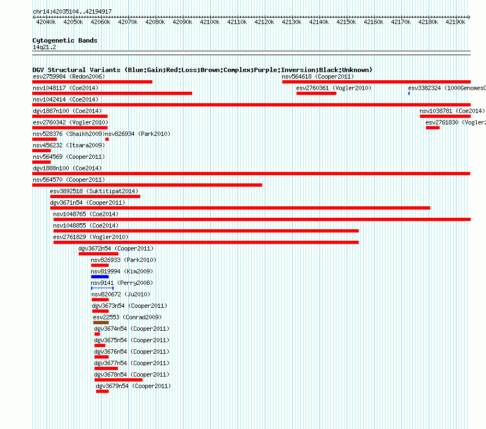The height and width of the screenshot is (429, 486).
Task: Click the Cytogenetic Bands track title
Action: 65,40
